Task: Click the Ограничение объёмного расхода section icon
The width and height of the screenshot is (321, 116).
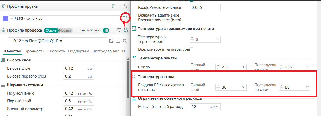Action: 134,98
